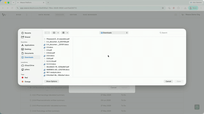Click Show Options button
Viewport: 204px width, 114px height.
click(52, 81)
